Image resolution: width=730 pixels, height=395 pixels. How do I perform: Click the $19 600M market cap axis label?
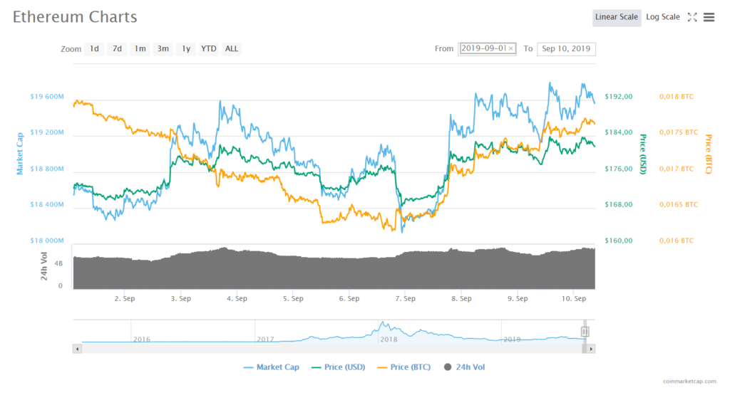pyautogui.click(x=47, y=97)
